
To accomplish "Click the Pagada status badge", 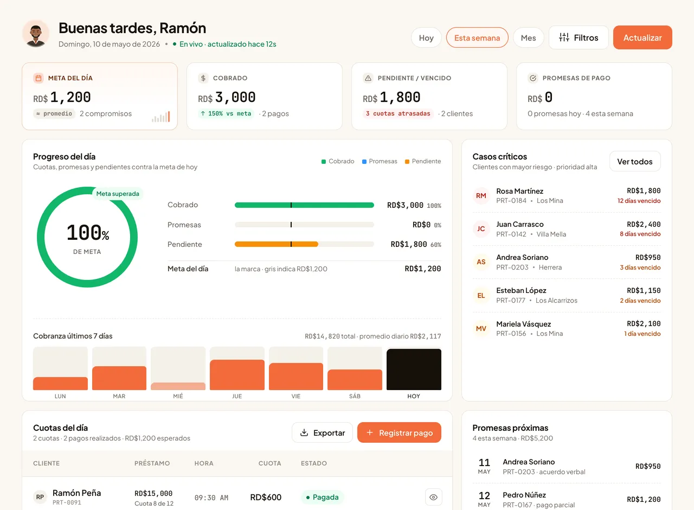I will (322, 497).
